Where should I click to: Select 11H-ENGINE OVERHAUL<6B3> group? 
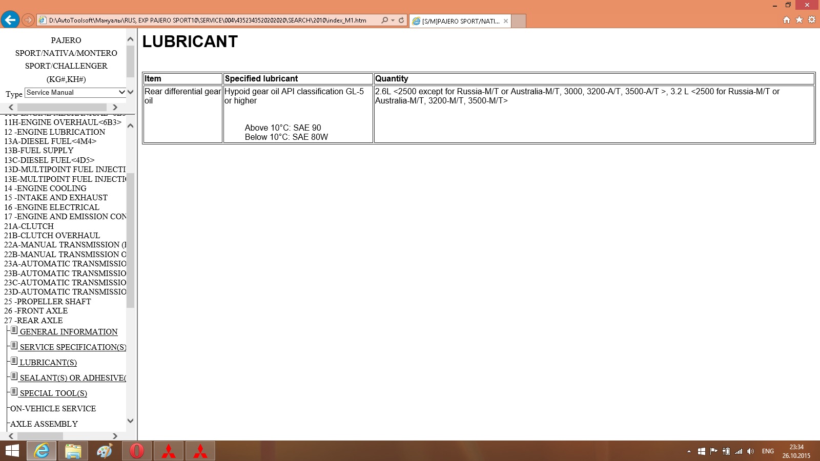(x=63, y=122)
